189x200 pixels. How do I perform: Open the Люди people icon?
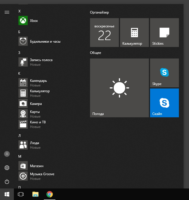pos(23,145)
